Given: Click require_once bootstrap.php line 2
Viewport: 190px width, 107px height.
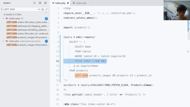Looking at the screenshot, I should pyautogui.click(x=99, y=13).
